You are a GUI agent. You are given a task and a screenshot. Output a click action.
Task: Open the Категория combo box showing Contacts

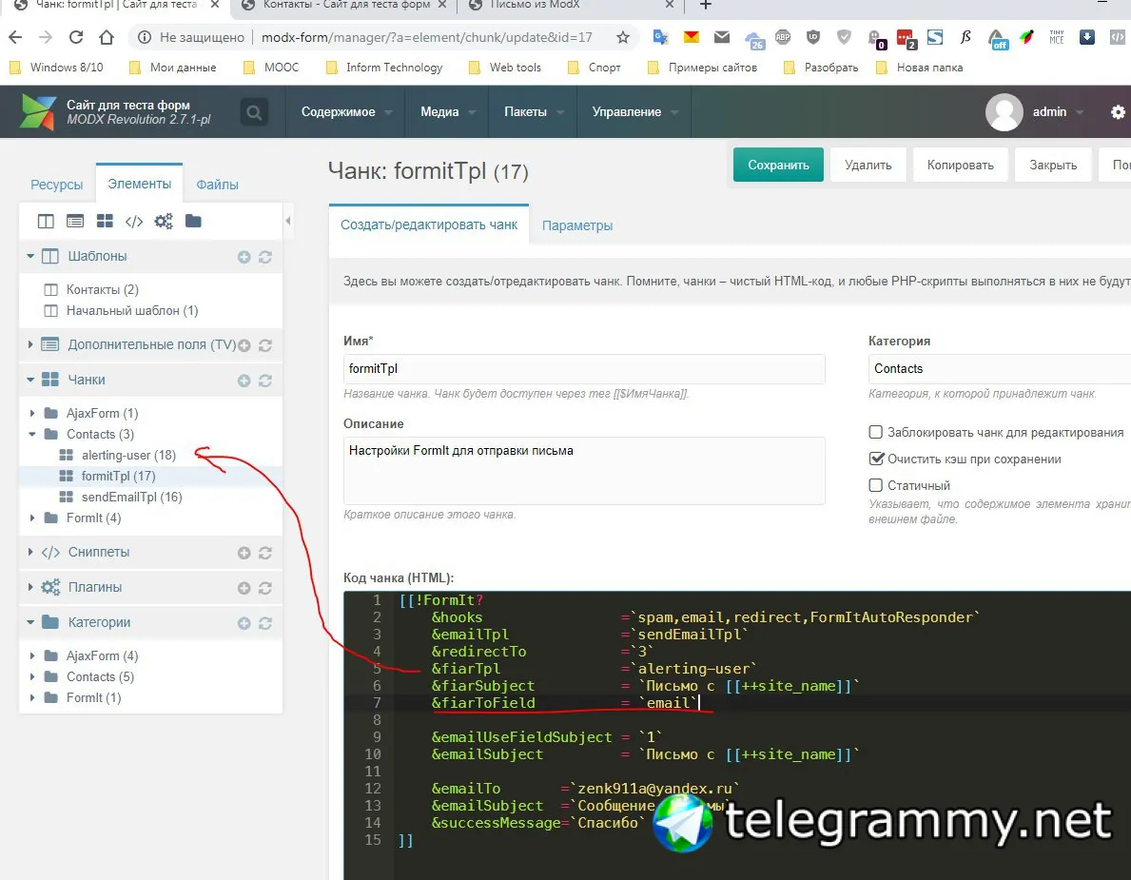(1000, 368)
